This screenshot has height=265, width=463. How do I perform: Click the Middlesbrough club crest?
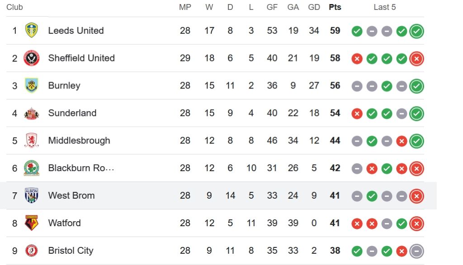[x=32, y=140]
